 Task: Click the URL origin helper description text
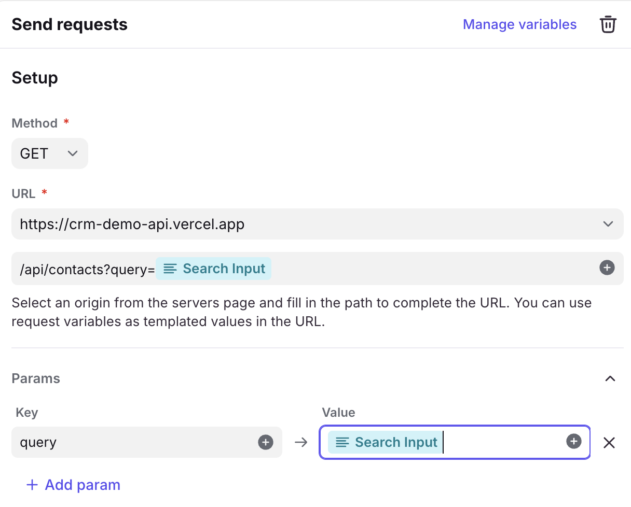[x=301, y=312]
